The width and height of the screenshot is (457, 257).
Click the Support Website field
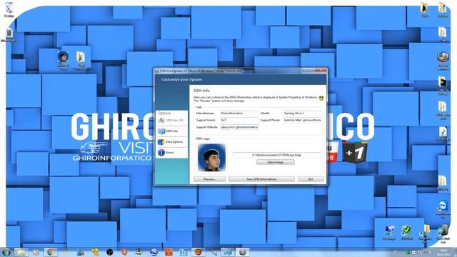pyautogui.click(x=239, y=127)
